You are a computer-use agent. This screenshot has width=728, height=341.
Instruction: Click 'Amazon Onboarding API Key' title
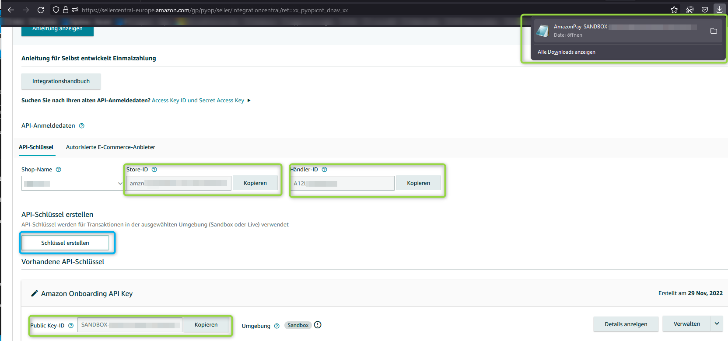coord(87,294)
